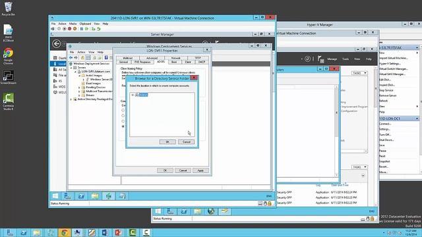Switch to the TFTP tab
422x237 pixels.
pos(198,58)
